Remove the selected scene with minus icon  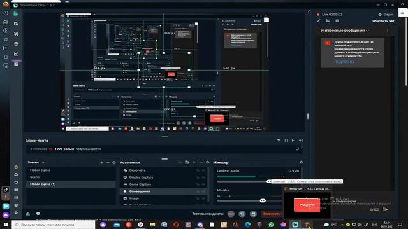coord(108,163)
